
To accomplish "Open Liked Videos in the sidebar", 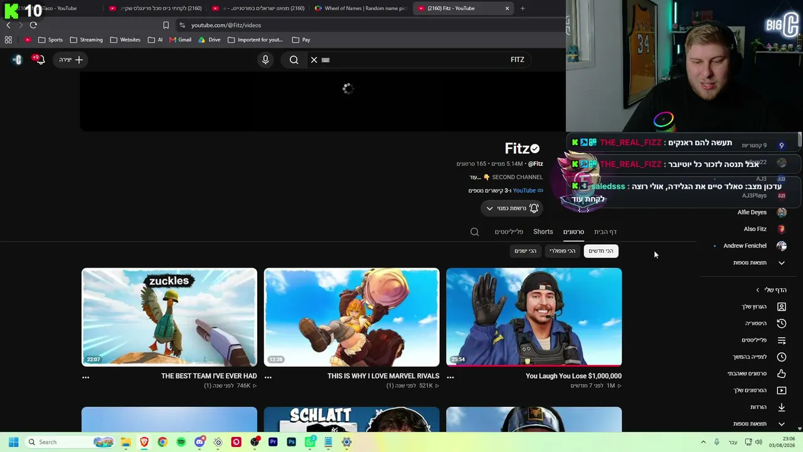I will [x=757, y=374].
